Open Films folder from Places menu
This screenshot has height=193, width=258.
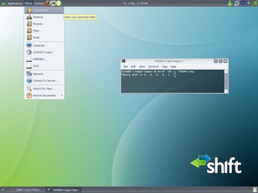(x=44, y=31)
